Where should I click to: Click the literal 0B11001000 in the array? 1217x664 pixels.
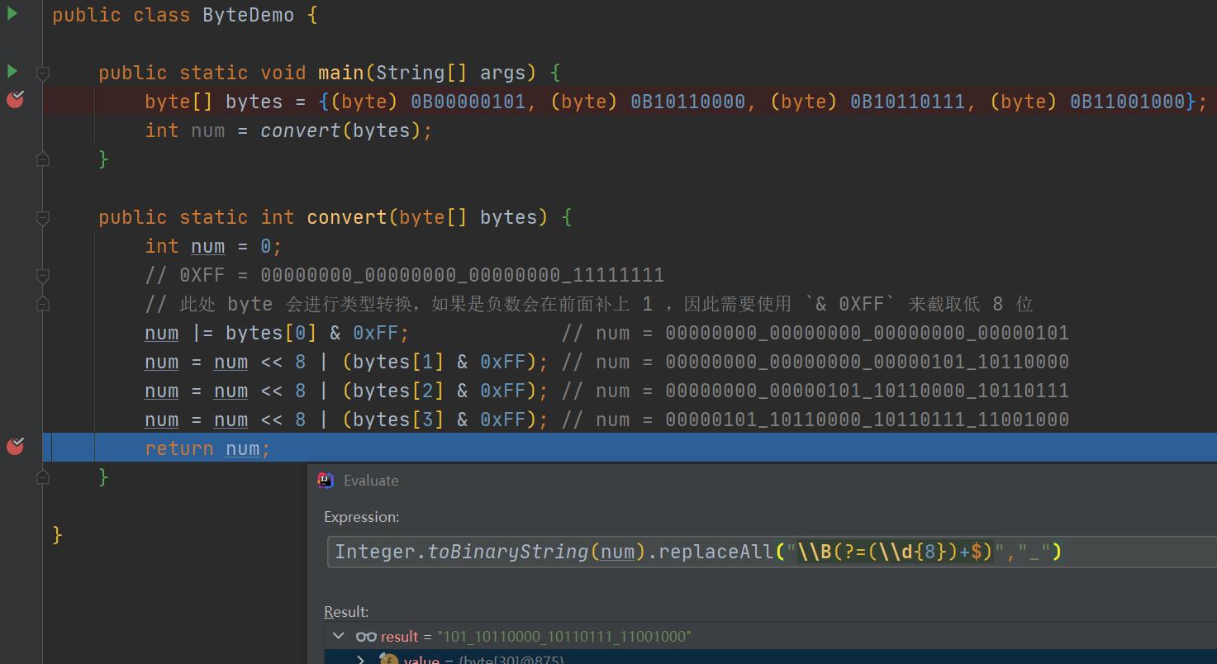(x=1128, y=102)
